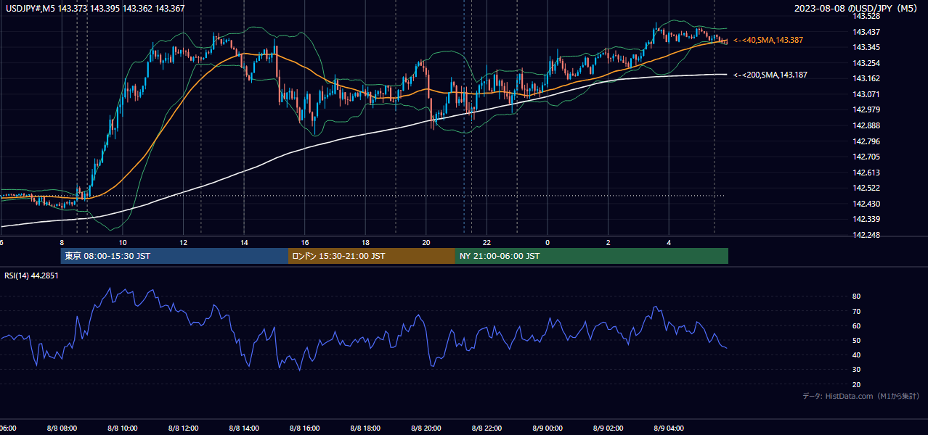
Task: Click the 8/8 08:00 date label
Action: (62, 428)
